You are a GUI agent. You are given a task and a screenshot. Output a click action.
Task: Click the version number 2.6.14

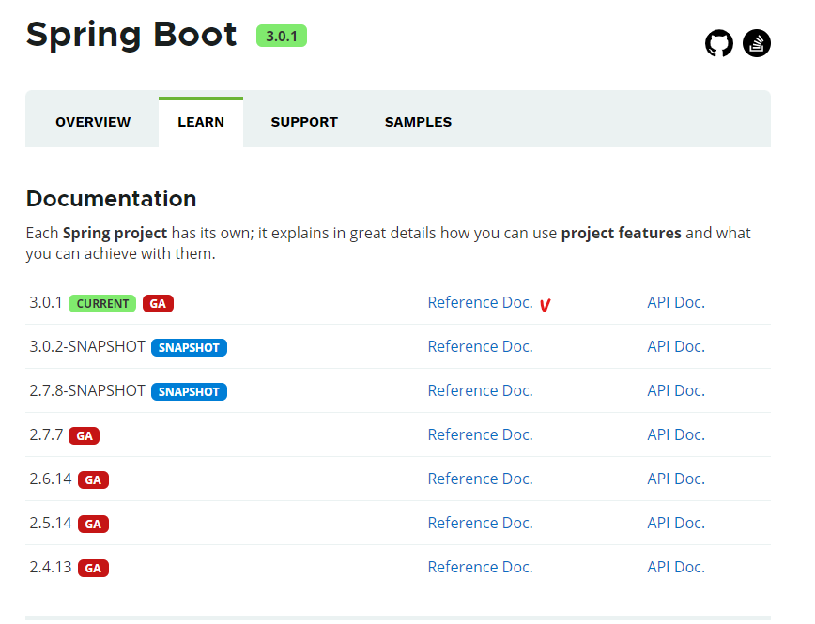51,479
